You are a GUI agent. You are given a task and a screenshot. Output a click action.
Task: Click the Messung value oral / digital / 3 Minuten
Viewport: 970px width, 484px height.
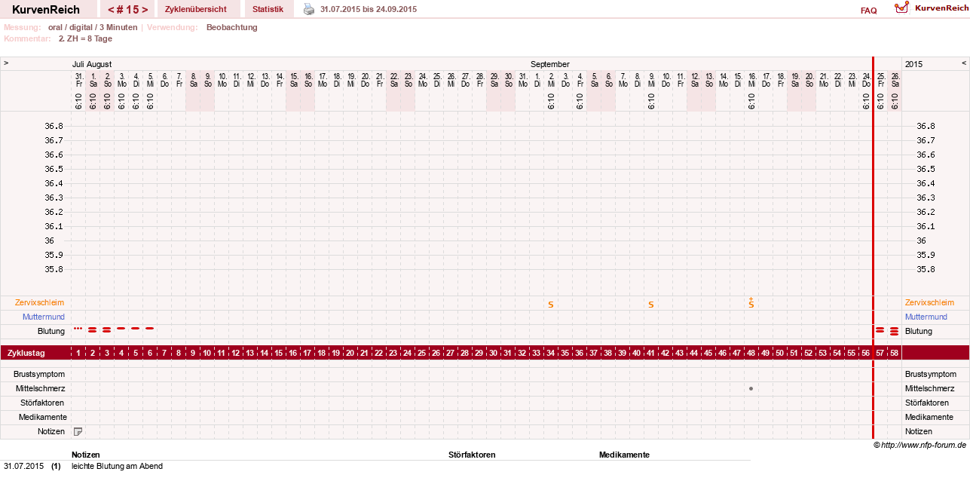pyautogui.click(x=93, y=27)
